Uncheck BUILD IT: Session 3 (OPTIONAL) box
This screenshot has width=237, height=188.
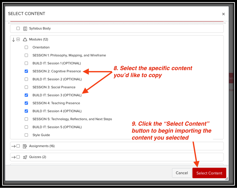[26, 95]
